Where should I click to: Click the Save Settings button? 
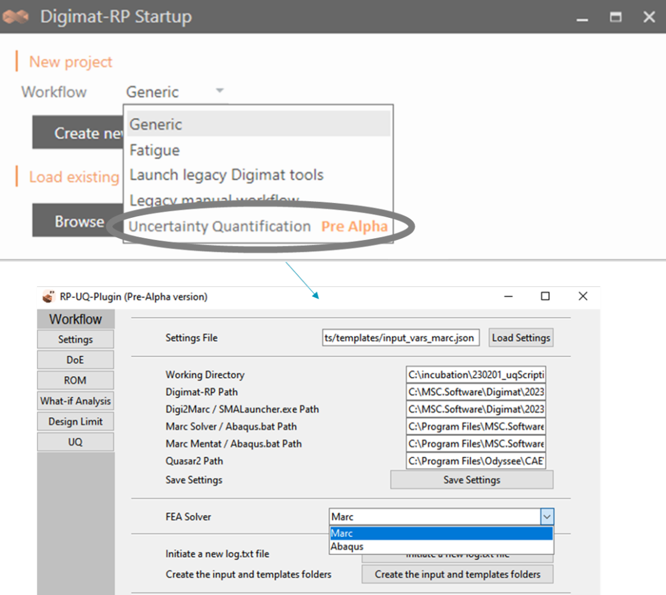pos(472,480)
